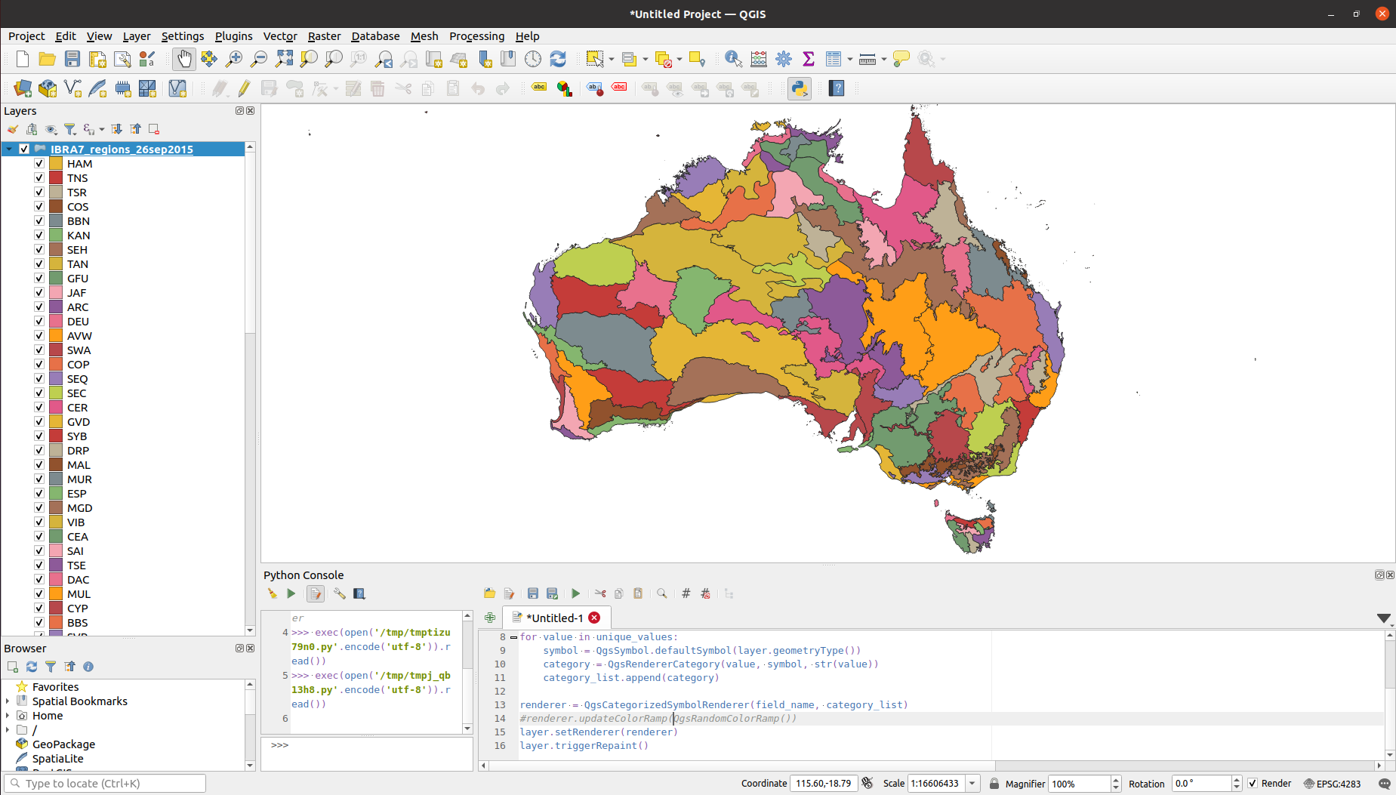1396x795 pixels.
Task: Toggle the Render checkbox in status bar
Action: click(x=1253, y=783)
